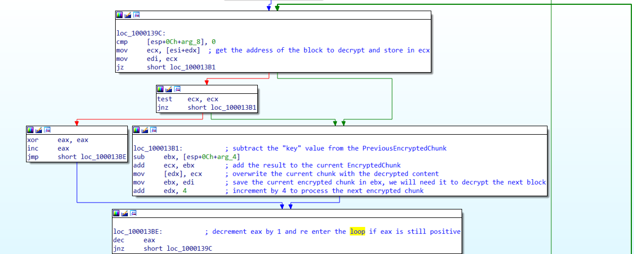Click pencil edit icon on xor eax node
This screenshot has height=254, width=634.
click(39, 130)
